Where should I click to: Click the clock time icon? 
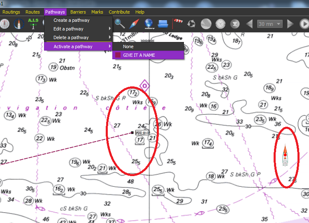point(221,23)
